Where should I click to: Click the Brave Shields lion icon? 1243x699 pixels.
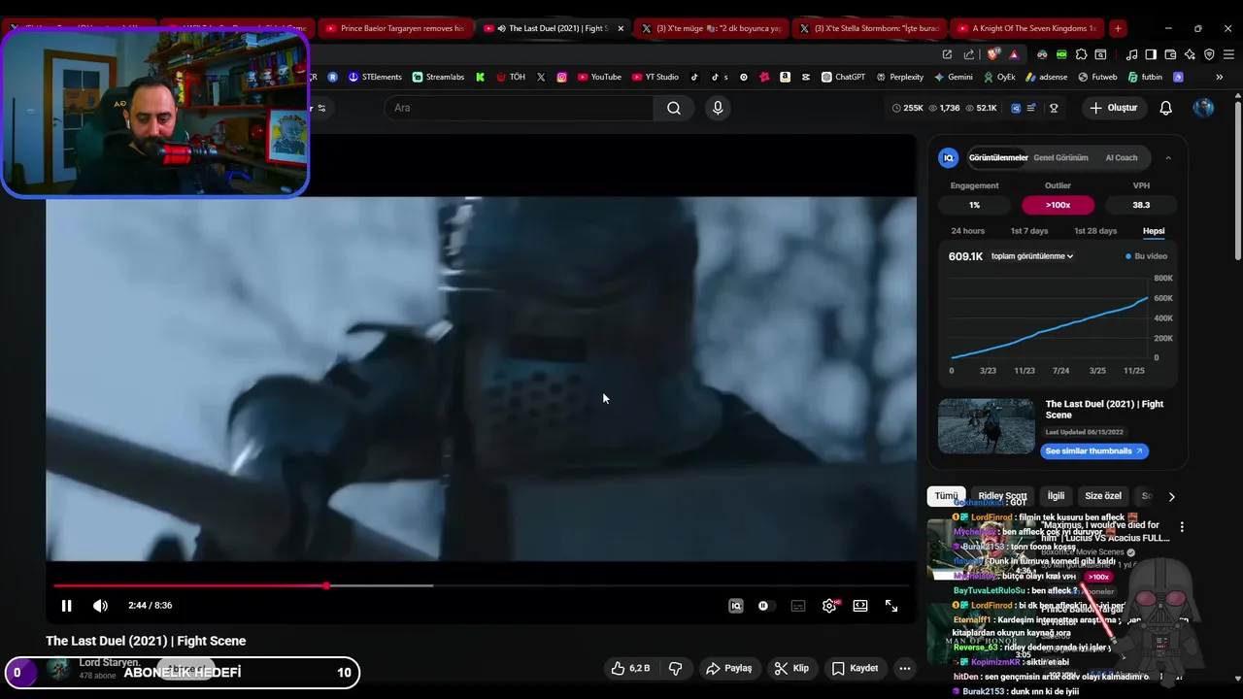click(x=993, y=54)
